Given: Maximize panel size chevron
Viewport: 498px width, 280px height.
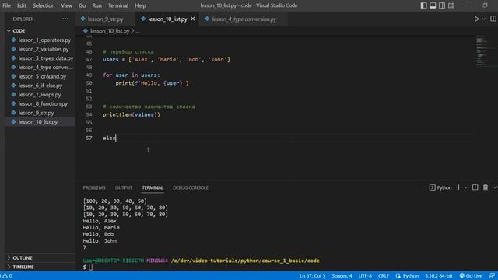Looking at the screenshot, I should click(496, 187).
